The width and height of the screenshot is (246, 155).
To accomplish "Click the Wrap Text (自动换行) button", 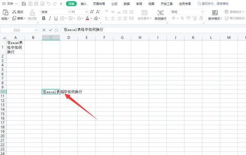I will [160, 15].
